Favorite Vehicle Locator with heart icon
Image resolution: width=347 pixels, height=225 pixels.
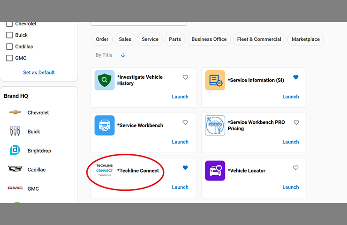coord(296,168)
